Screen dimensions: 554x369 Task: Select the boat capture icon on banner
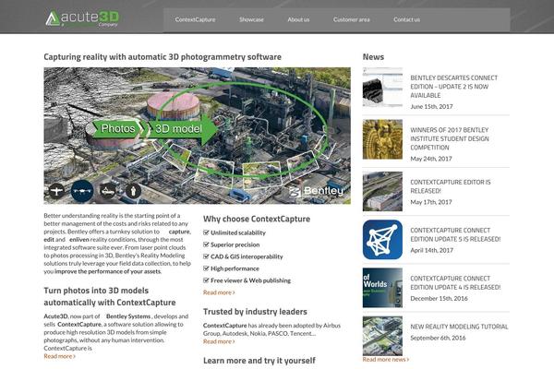point(108,191)
